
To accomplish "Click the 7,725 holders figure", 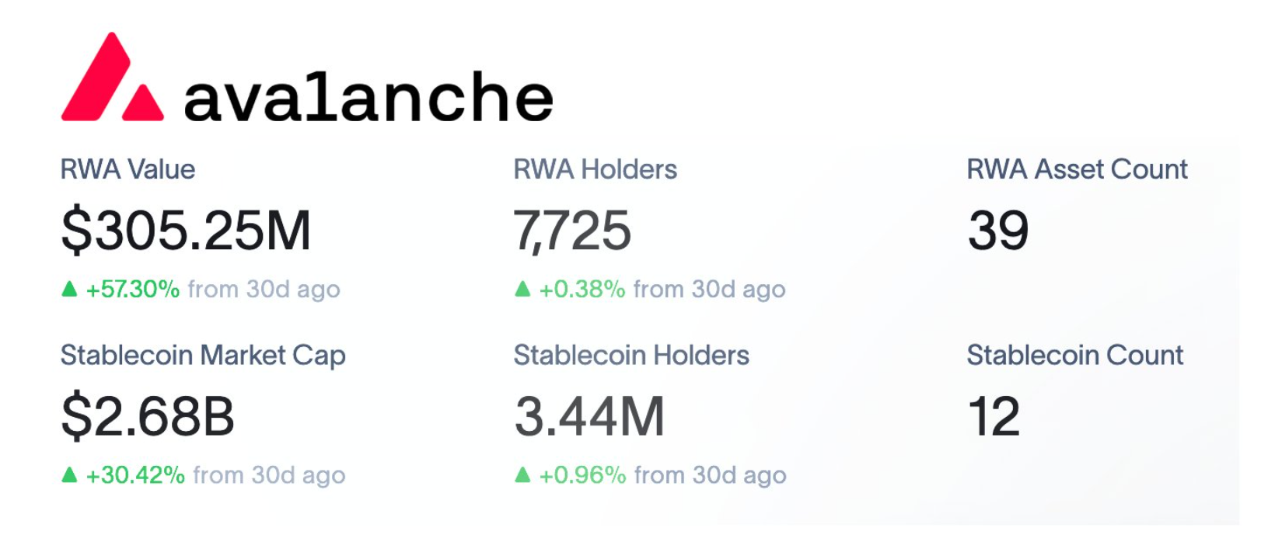I will 572,231.
